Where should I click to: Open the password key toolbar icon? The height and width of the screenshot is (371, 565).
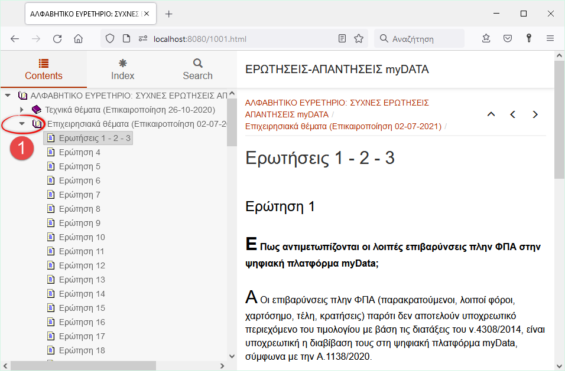tap(528, 38)
